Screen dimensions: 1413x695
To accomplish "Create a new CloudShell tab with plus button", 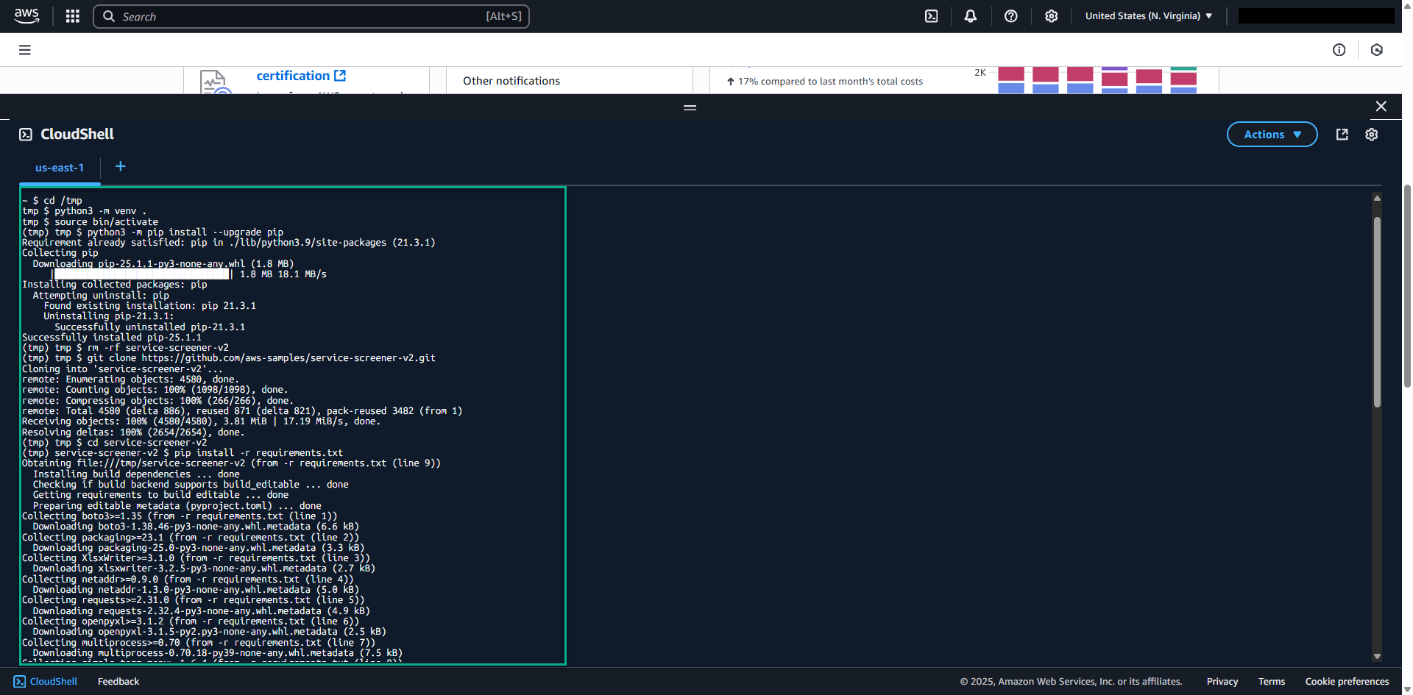I will tap(120, 166).
